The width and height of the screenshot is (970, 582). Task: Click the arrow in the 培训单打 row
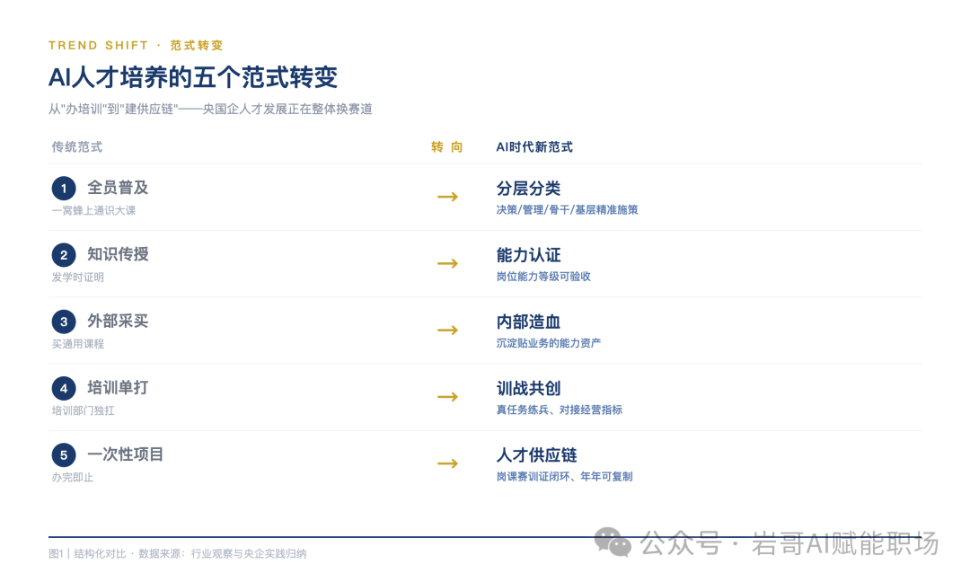[x=447, y=396]
